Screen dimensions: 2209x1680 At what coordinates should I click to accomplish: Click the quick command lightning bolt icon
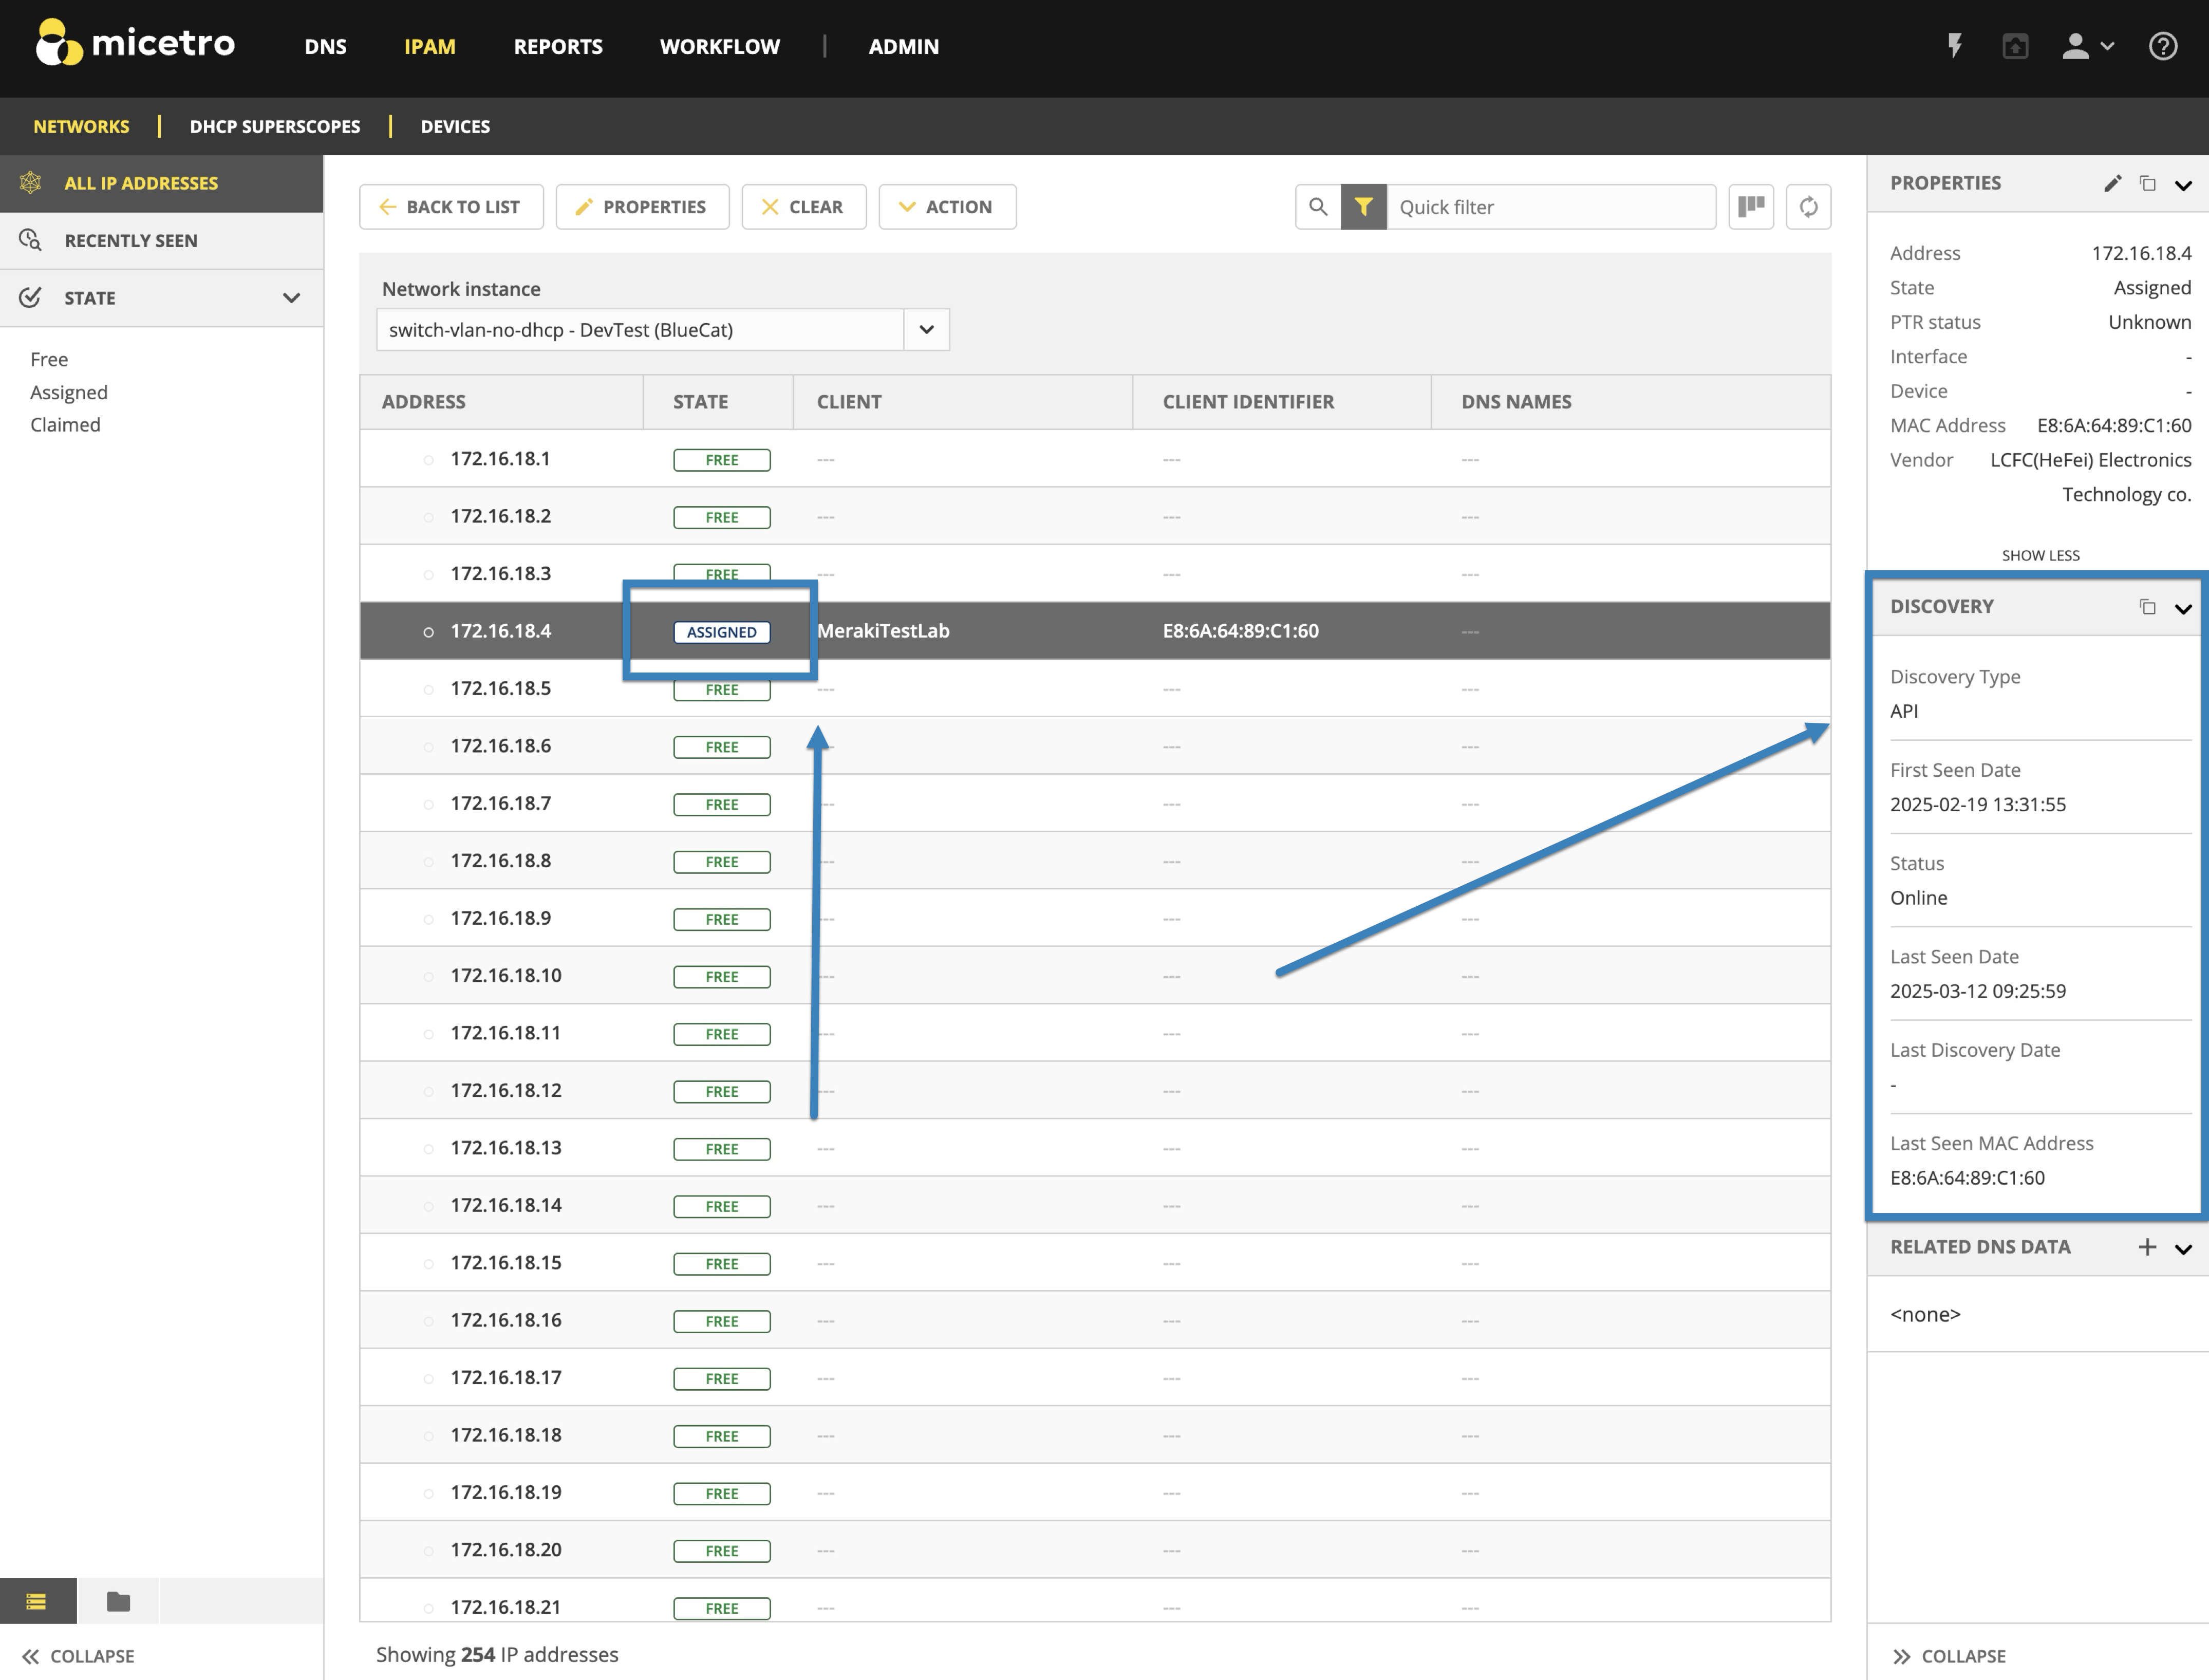coord(1954,46)
